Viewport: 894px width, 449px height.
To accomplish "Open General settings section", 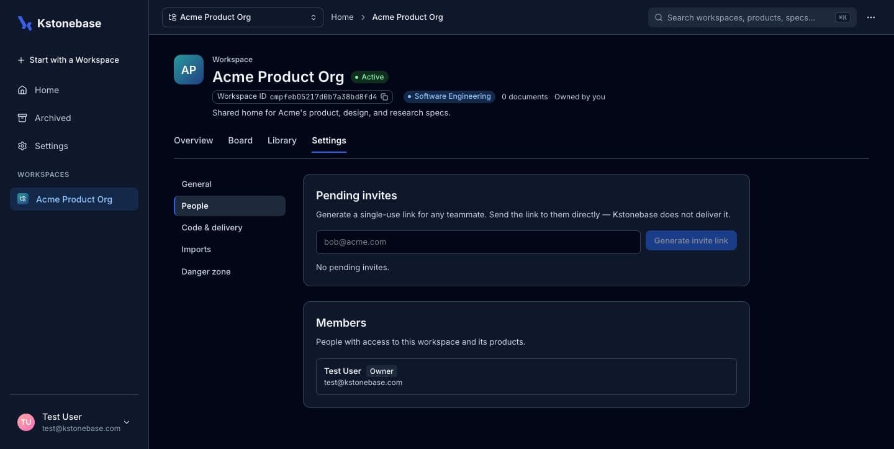I will [230, 184].
